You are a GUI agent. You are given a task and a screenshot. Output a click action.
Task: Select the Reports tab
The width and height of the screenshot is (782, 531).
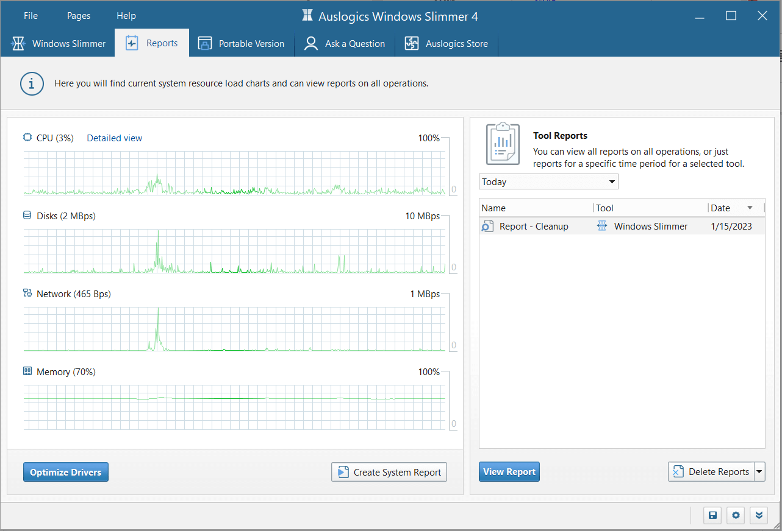click(x=152, y=43)
